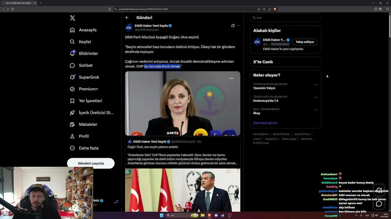
Task: Expand the system tray hidden icons chevron
Action: pyautogui.click(x=356, y=215)
